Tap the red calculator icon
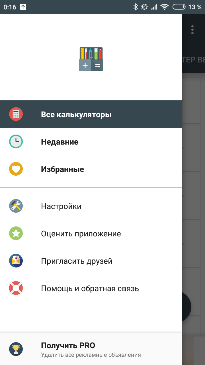Image resolution: width=205 pixels, height=365 pixels. [x=16, y=114]
